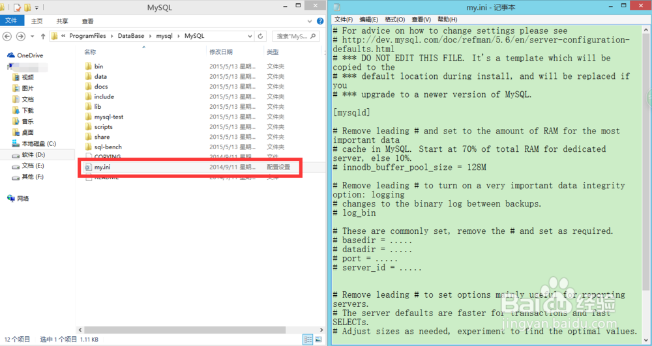
Task: Select the my.ini config file icon
Action: coord(88,167)
